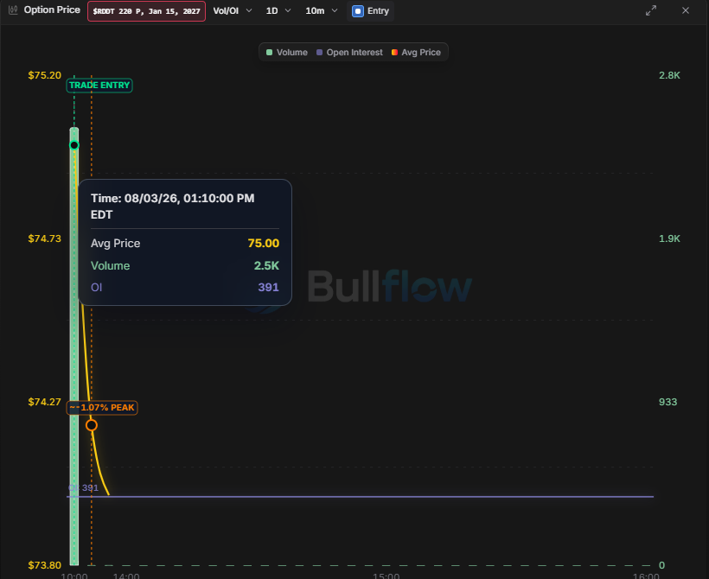
Task: Click the $74.27 price axis label
Action: pyautogui.click(x=44, y=402)
